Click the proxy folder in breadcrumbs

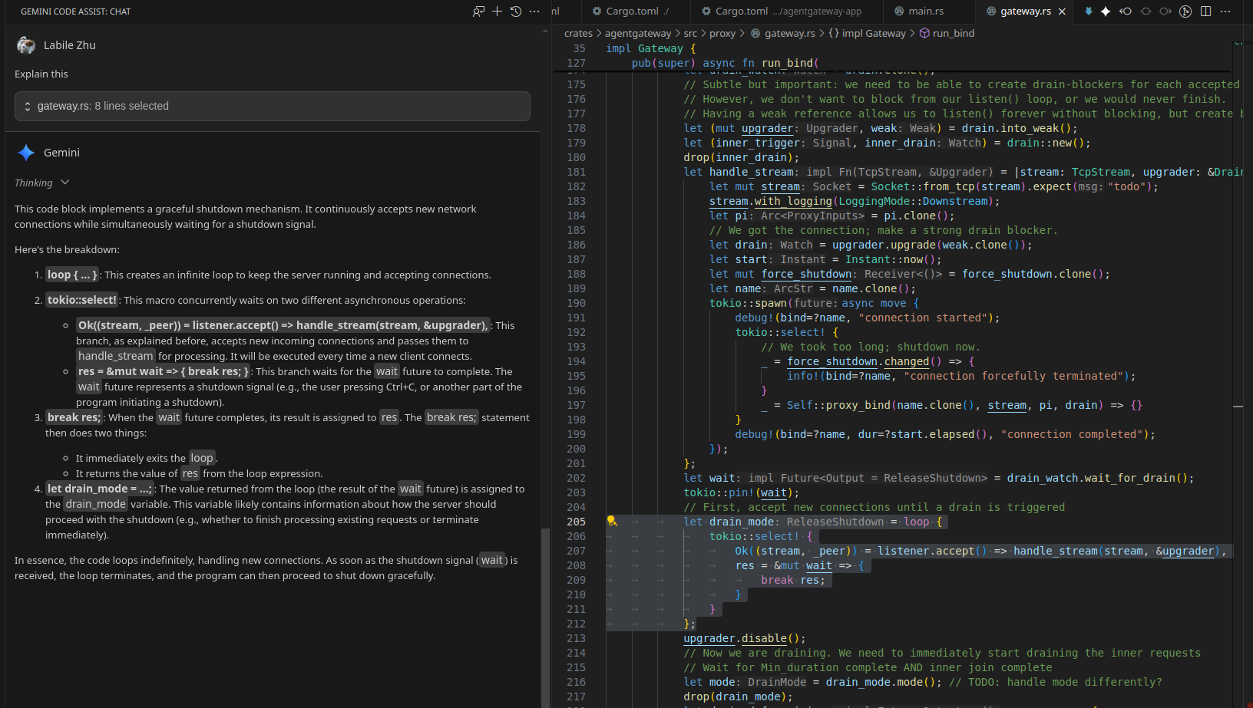point(722,33)
